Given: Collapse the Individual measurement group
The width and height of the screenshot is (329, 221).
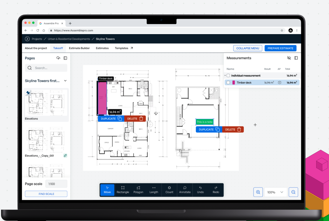Looking at the screenshot, I should (x=225, y=76).
